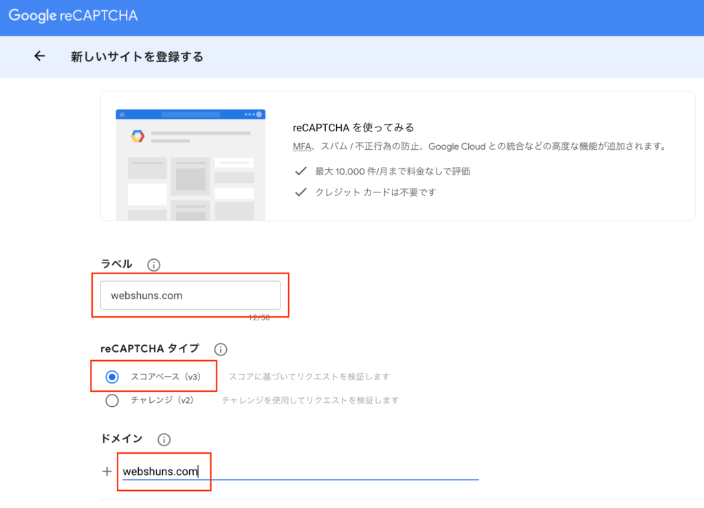This screenshot has width=704, height=508.
Task: Open the info icon beside reCAPTCHA タイプ
Action: tap(221, 349)
